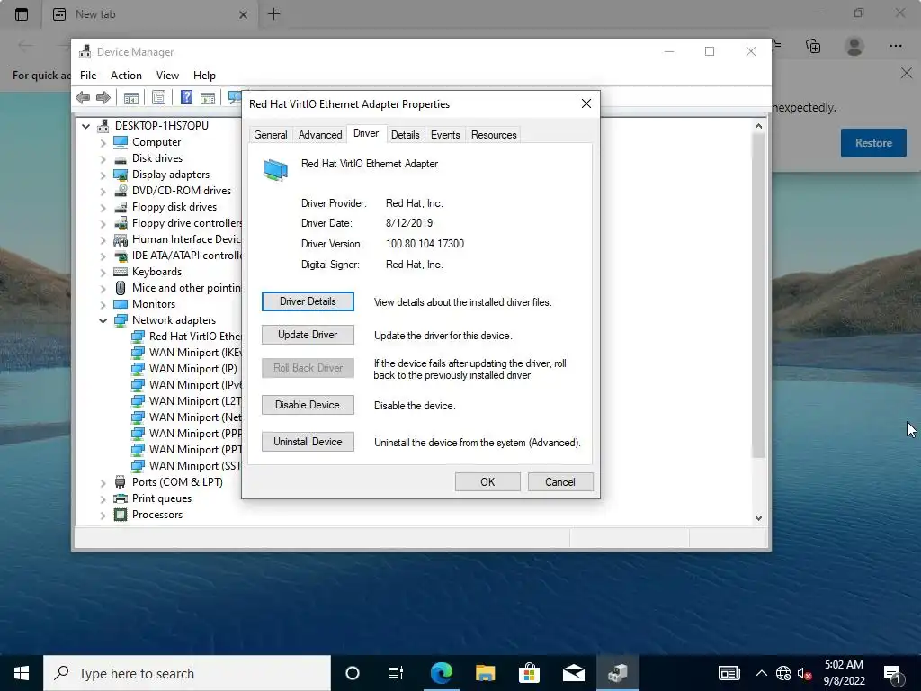This screenshot has height=691, width=921.
Task: Click the Update Driver button
Action: pos(308,335)
